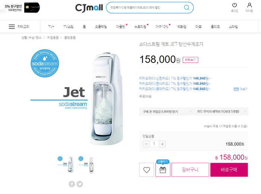This screenshot has height=194, width=261.
Task: Click the login power icon
Action: tap(235, 5)
